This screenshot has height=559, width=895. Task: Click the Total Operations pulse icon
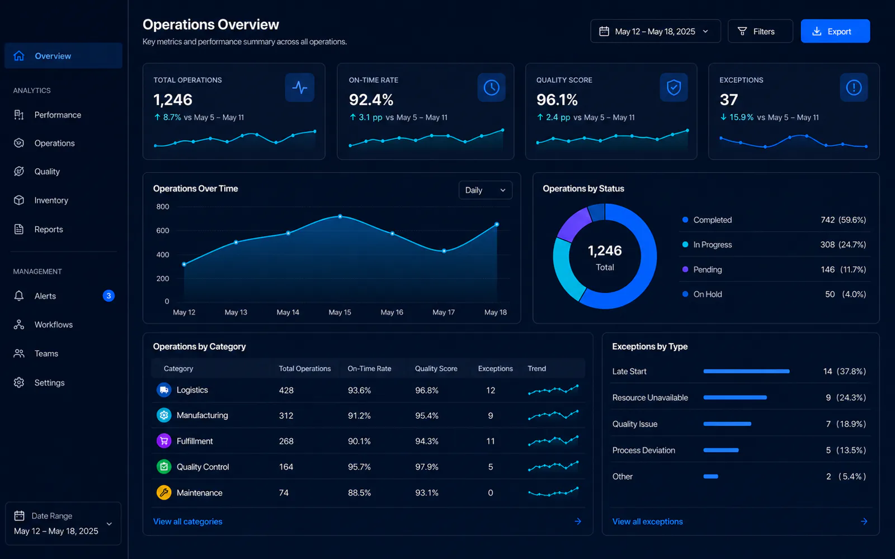(x=300, y=88)
